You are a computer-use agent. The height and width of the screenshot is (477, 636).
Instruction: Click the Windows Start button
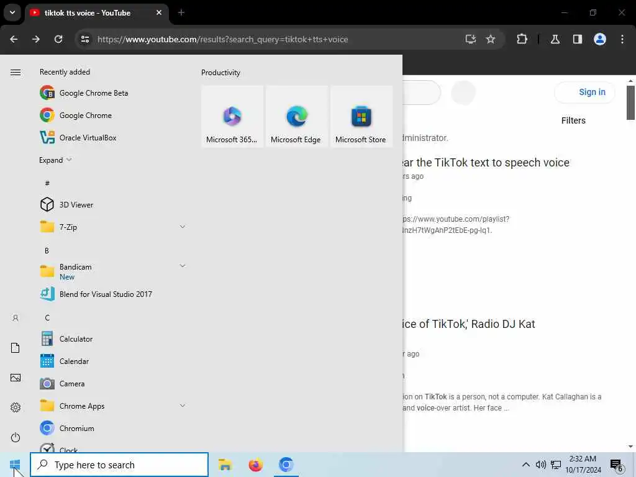pyautogui.click(x=15, y=465)
